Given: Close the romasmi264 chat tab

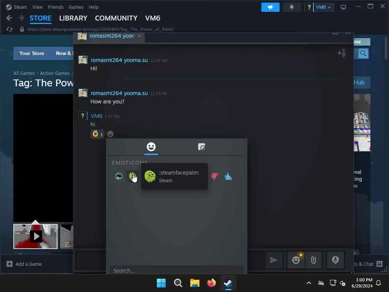Looking at the screenshot, I should [x=139, y=36].
